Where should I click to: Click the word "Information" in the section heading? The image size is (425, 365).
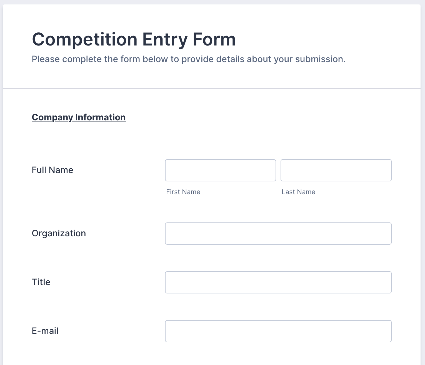point(100,117)
